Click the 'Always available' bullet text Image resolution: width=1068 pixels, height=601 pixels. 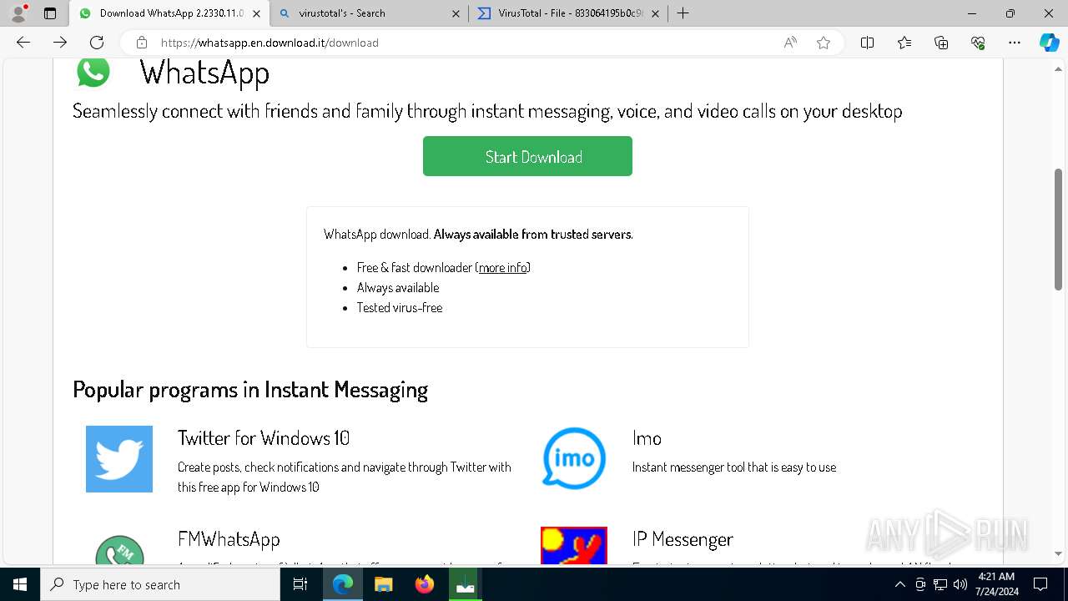point(398,287)
